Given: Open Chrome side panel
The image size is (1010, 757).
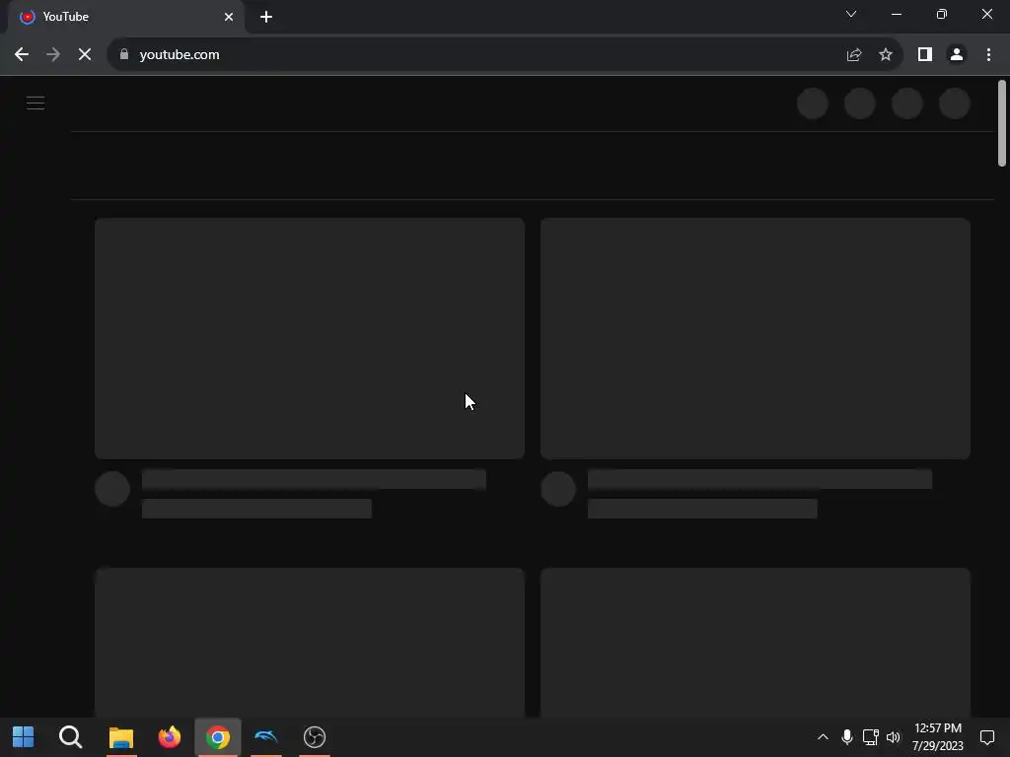Looking at the screenshot, I should pos(925,55).
